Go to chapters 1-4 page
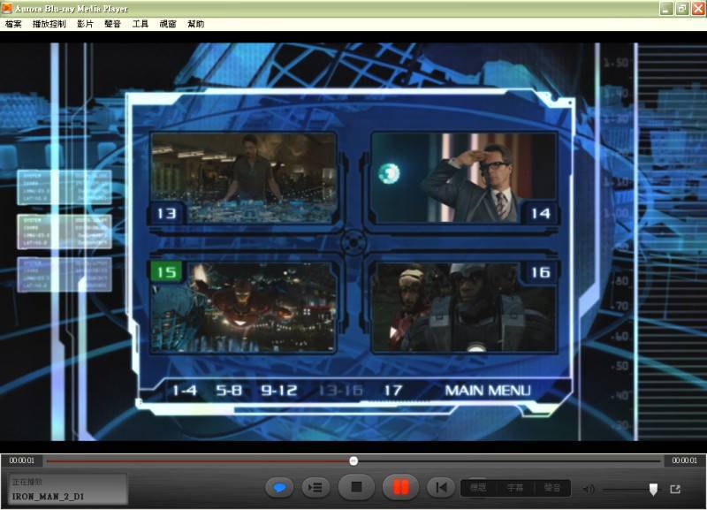The image size is (707, 510). point(185,390)
